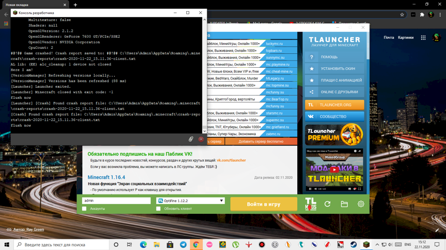Enable the Аккаунты checkbox
The image size is (446, 250).
click(x=85, y=209)
